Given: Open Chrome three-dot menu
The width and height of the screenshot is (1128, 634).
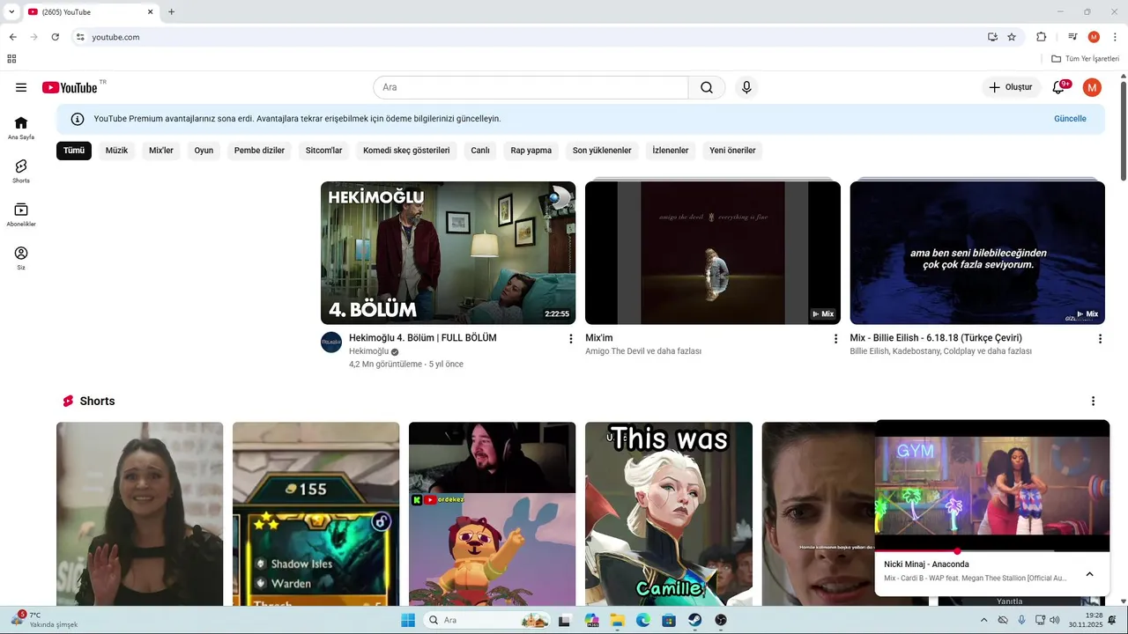Looking at the screenshot, I should point(1115,37).
